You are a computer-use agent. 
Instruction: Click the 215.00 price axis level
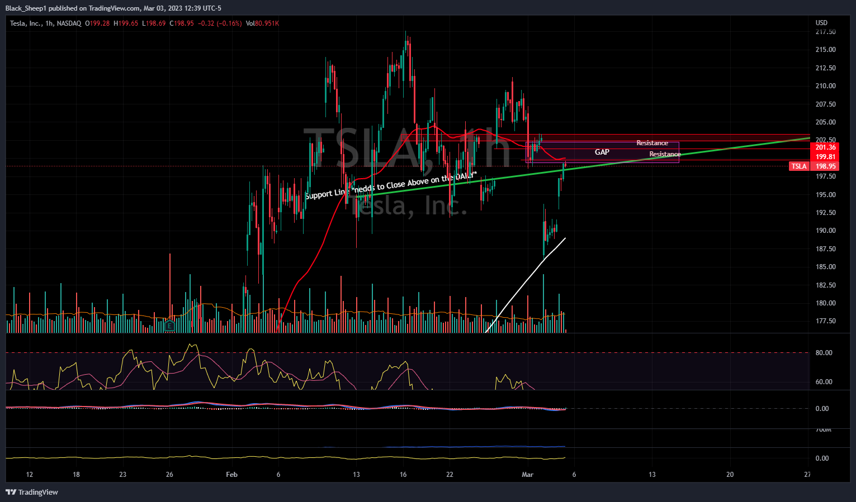825,50
